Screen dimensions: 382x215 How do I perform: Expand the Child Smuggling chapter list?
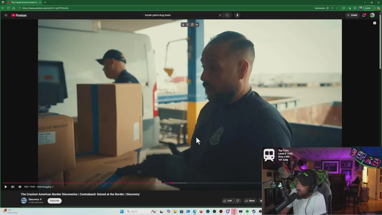tap(45, 187)
